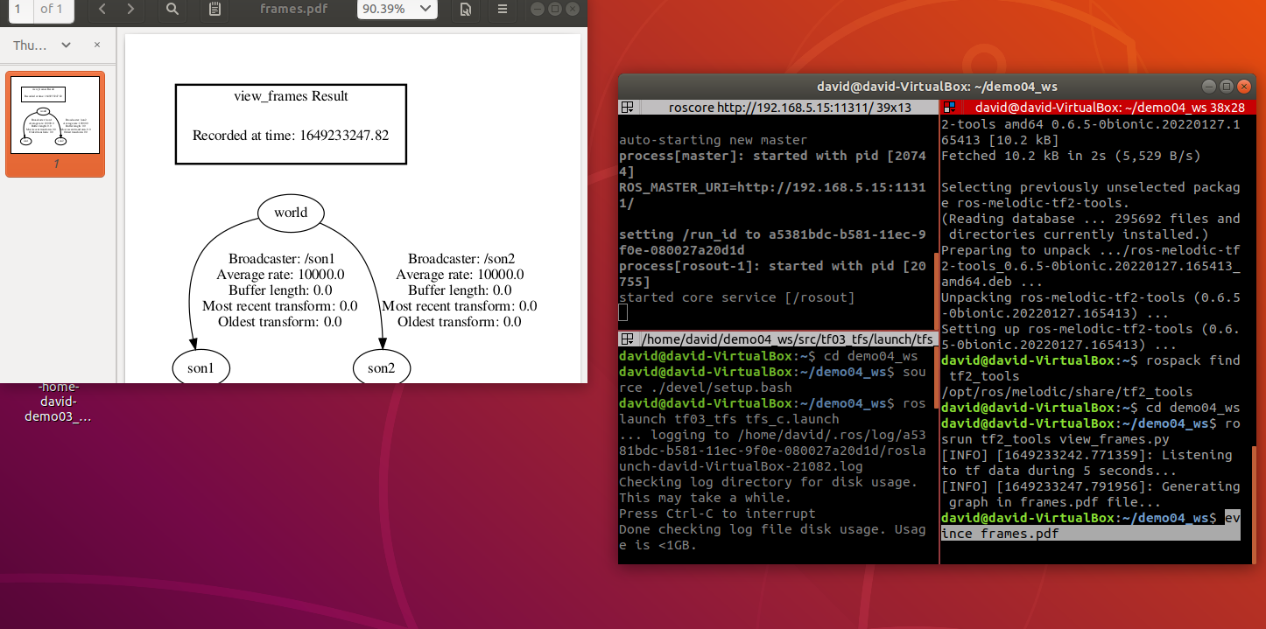The height and width of the screenshot is (629, 1266).
Task: Open the 90.39% zoom dropdown
Action: (397, 9)
